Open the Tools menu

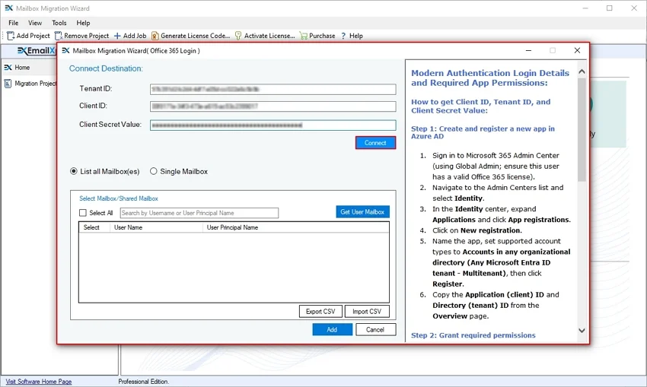[59, 23]
